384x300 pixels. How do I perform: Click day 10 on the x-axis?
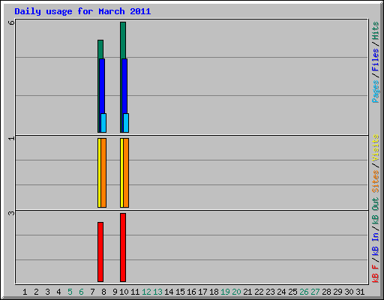coord(124,292)
